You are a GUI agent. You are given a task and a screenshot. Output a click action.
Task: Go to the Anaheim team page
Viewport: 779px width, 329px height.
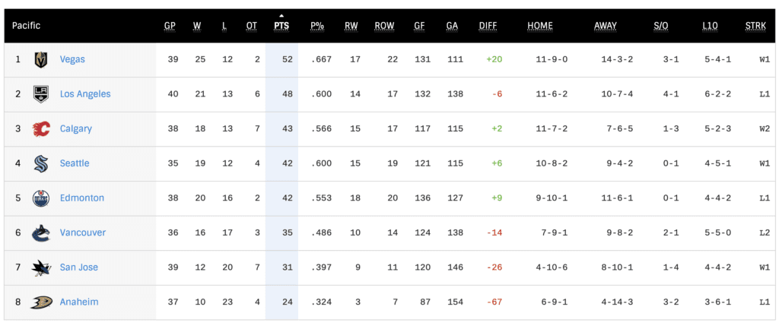click(x=79, y=302)
